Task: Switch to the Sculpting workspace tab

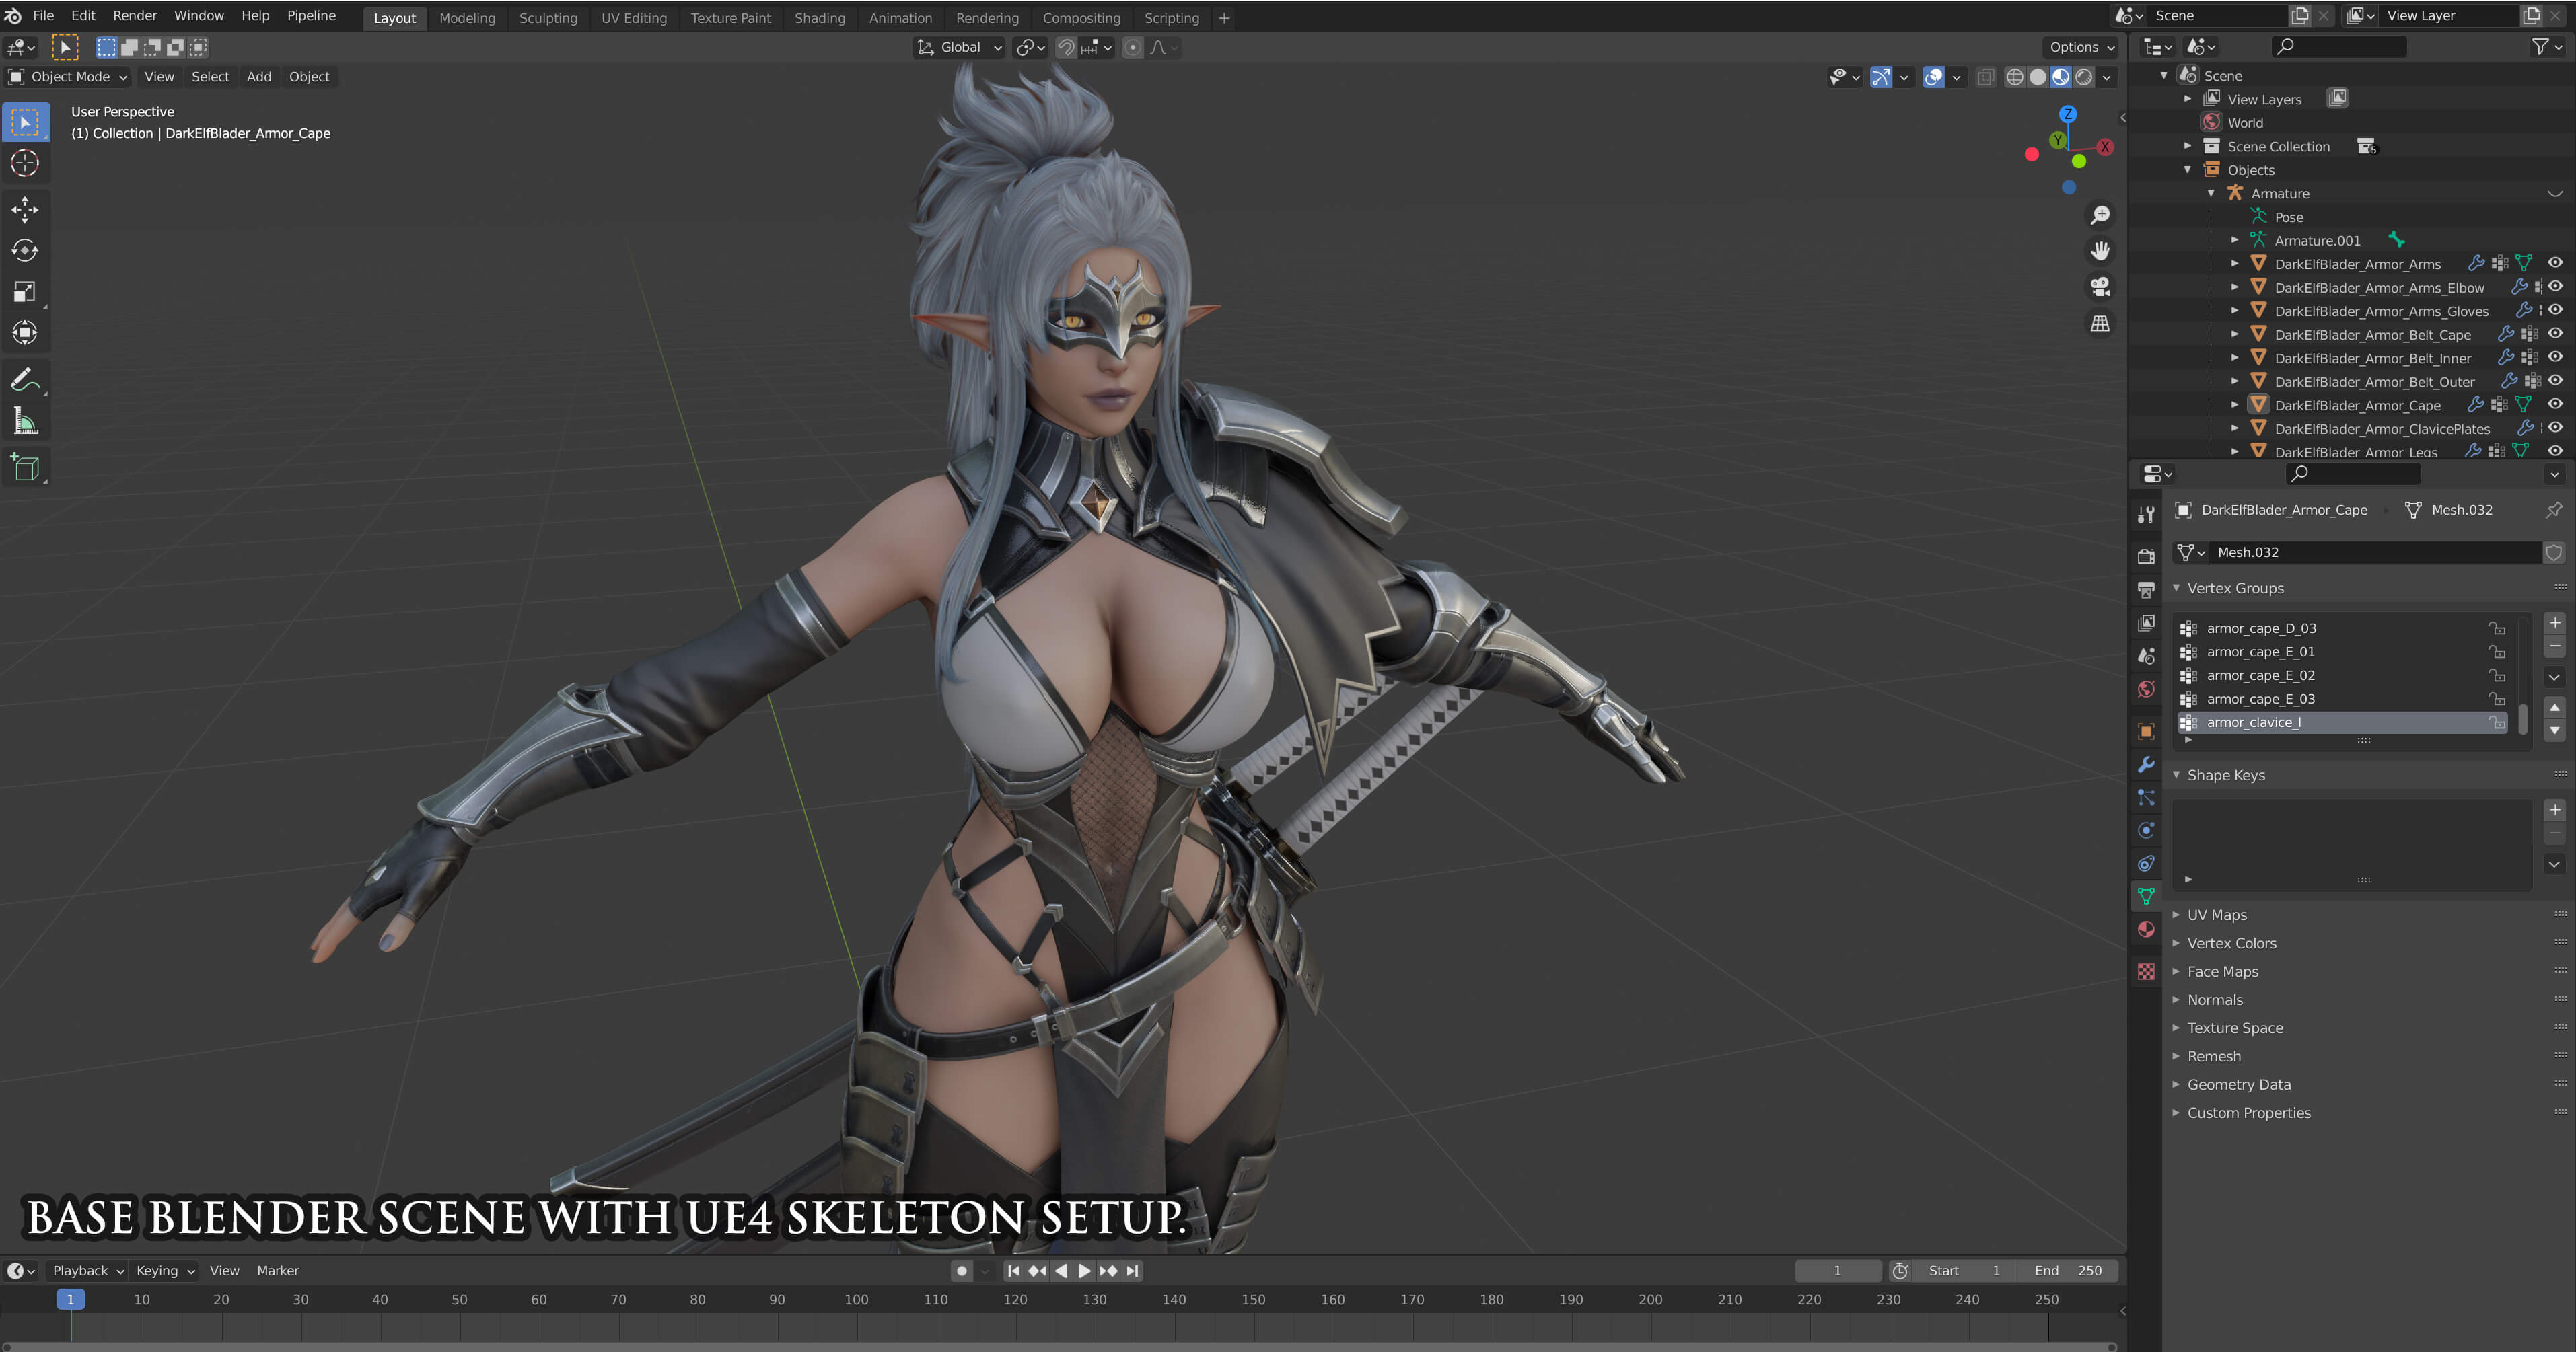Action: click(548, 18)
